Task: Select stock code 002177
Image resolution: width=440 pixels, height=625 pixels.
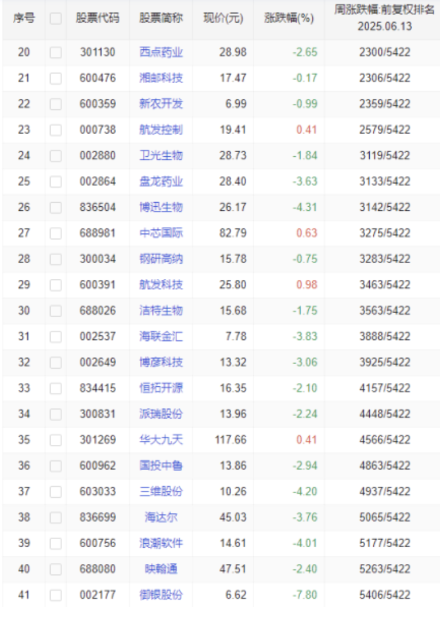Action: point(98,595)
